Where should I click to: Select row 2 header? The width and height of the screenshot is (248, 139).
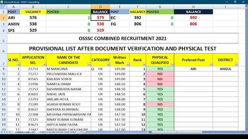[x=3, y=18]
